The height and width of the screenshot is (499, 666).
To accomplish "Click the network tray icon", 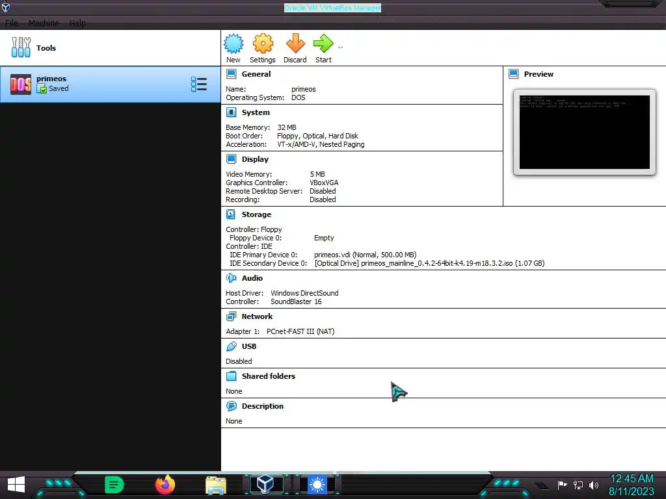I will tap(578, 485).
